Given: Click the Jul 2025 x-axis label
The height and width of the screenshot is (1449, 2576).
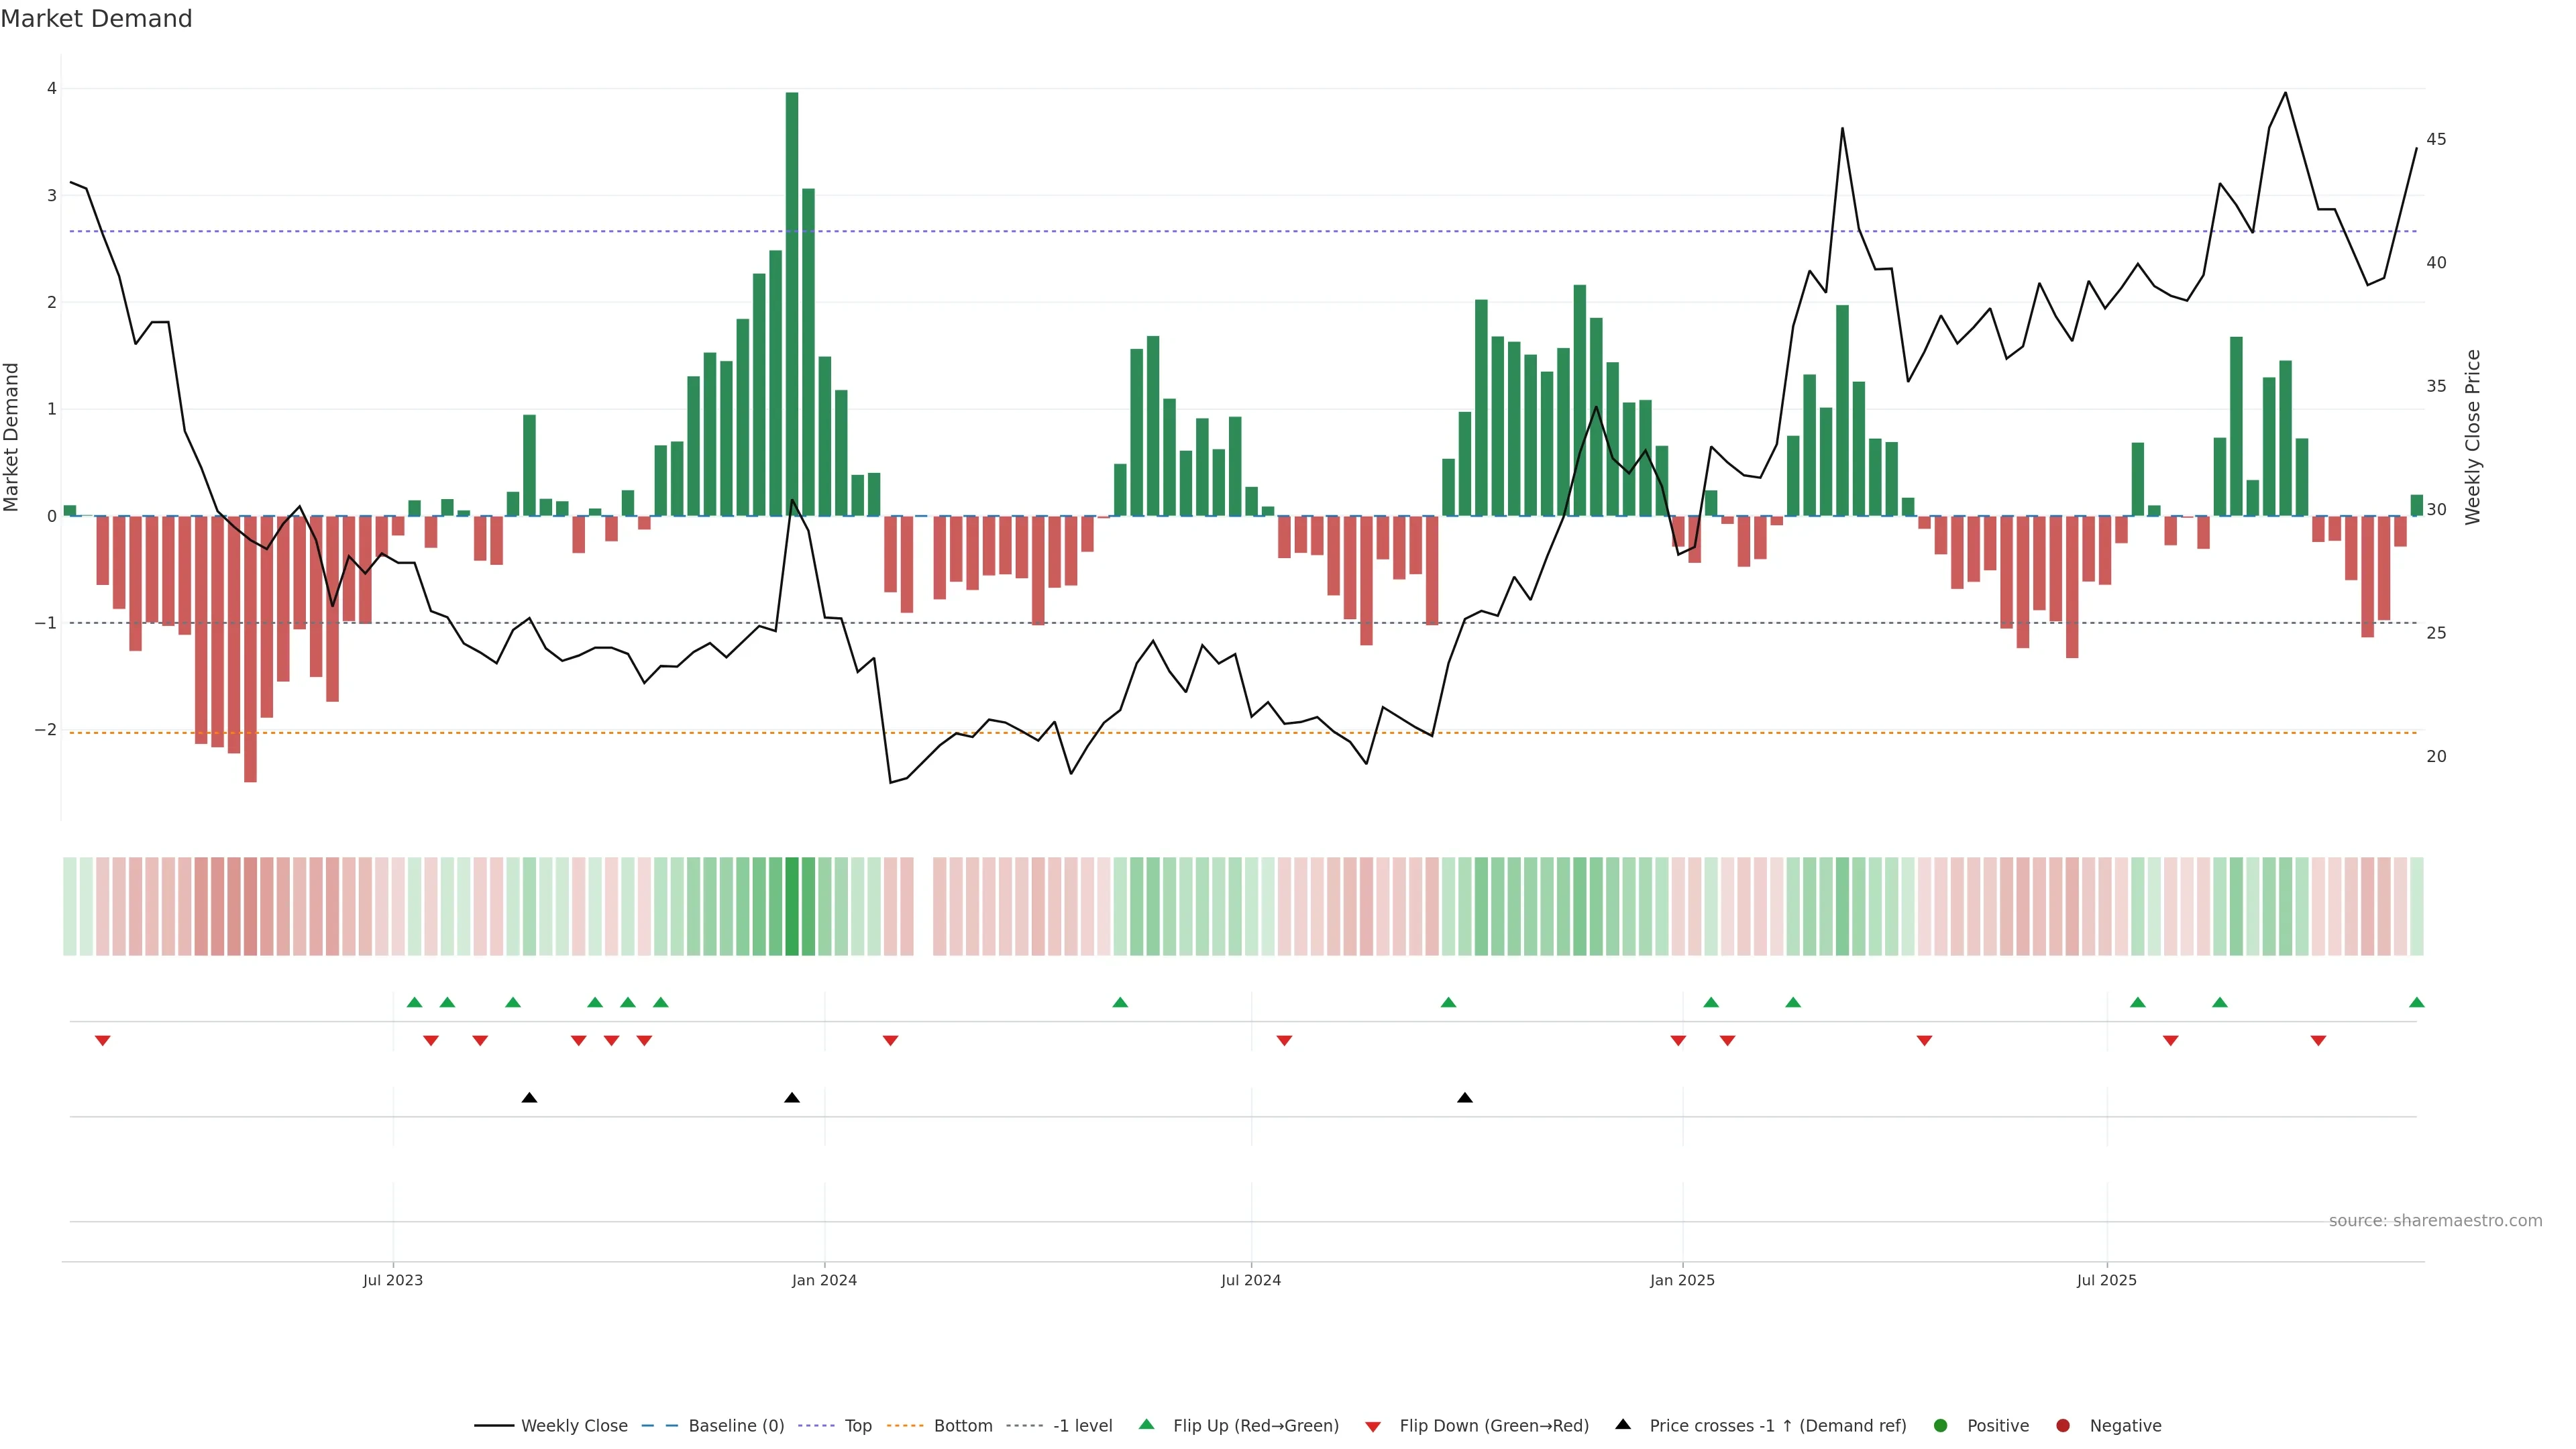Looking at the screenshot, I should point(2106,1280).
